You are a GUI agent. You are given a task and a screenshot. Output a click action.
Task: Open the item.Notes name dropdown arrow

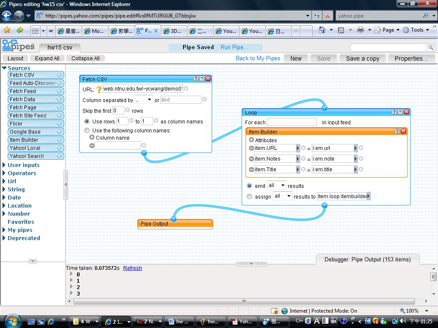click(x=298, y=159)
